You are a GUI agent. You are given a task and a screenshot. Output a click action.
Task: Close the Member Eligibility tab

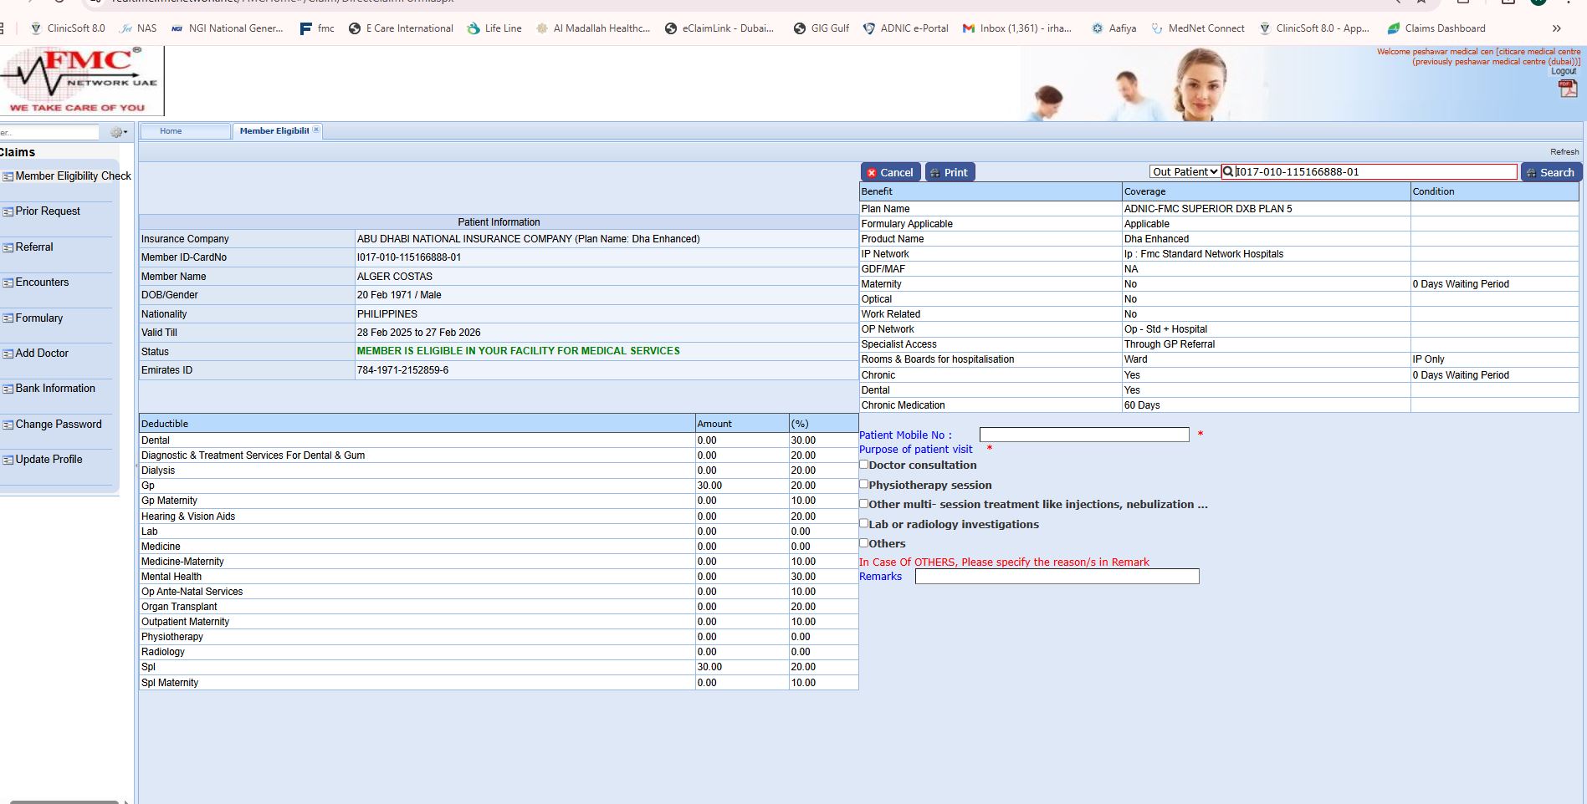pos(316,130)
